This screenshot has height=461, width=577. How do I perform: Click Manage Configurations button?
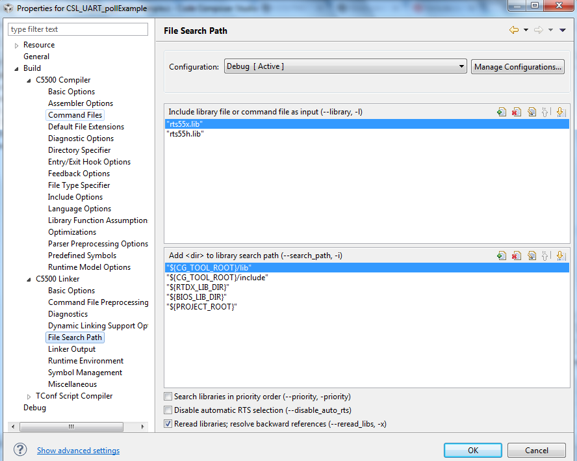[517, 66]
